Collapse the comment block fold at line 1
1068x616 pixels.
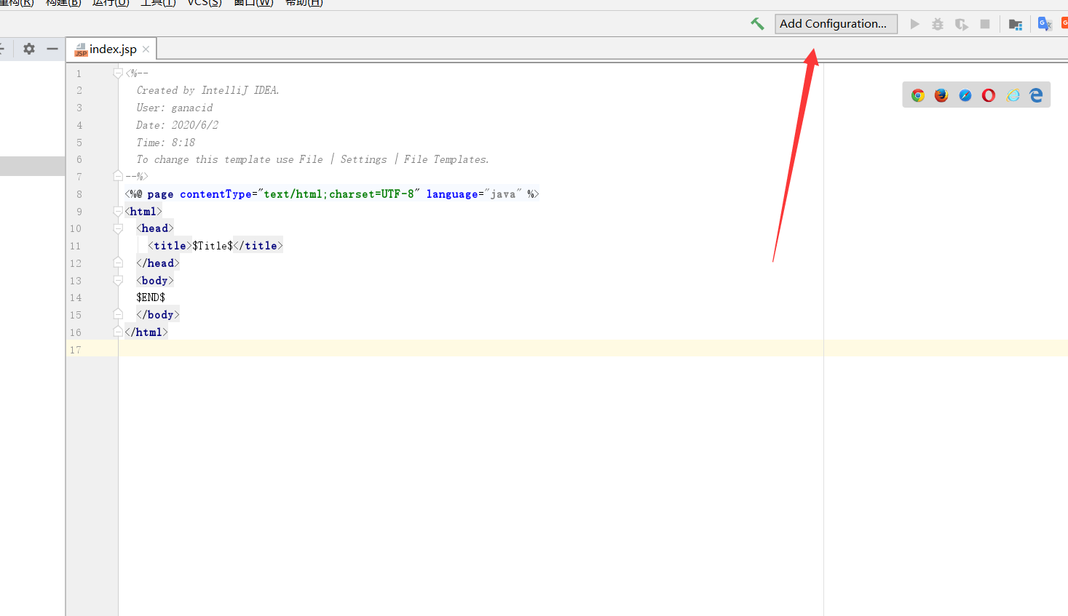click(118, 73)
